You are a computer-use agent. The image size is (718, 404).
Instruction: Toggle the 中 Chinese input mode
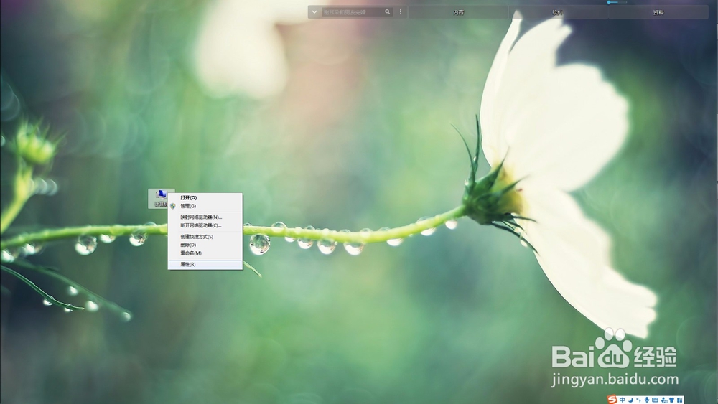click(623, 400)
